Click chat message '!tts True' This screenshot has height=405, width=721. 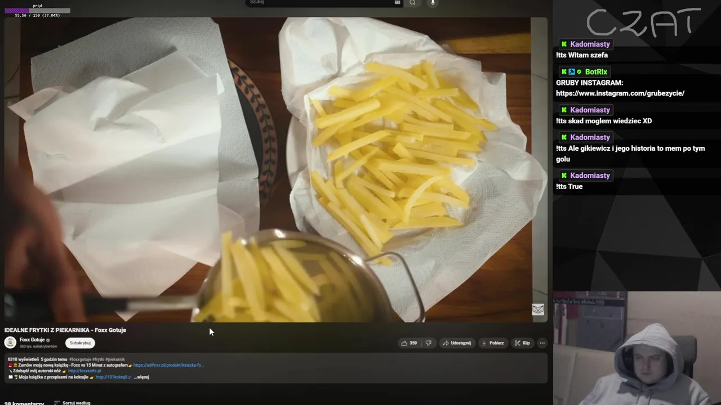click(569, 187)
